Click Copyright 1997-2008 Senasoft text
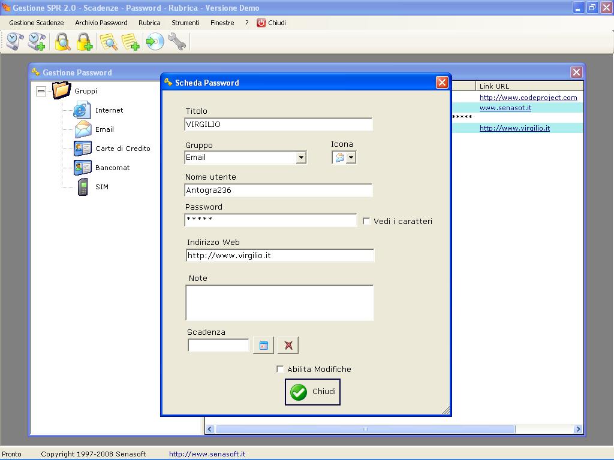The image size is (614, 460). tap(93, 454)
